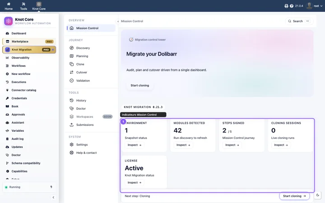Click the 21.0.4 version text
Screen dimensions: 325x203
pyautogui.click(x=299, y=6)
